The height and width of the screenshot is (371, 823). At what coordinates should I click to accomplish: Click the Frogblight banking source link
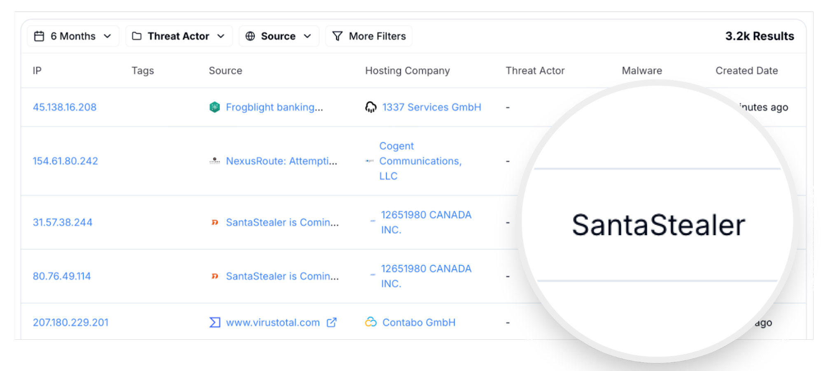pyautogui.click(x=274, y=107)
